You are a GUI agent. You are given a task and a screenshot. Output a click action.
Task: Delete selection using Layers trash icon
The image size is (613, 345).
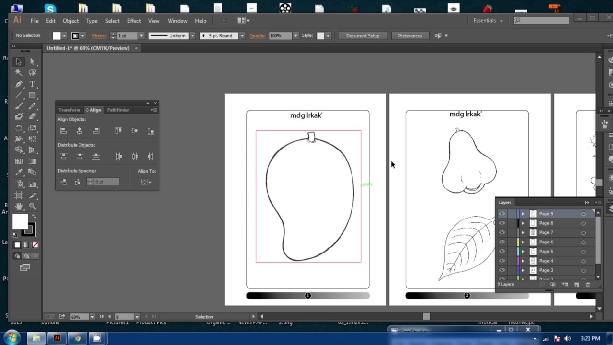click(x=588, y=285)
